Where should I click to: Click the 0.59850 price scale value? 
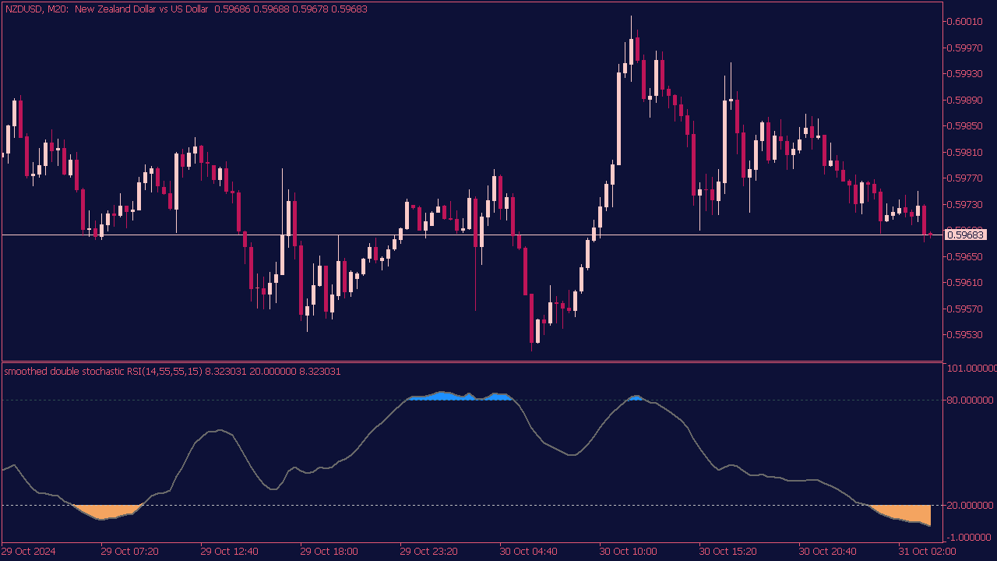click(965, 125)
